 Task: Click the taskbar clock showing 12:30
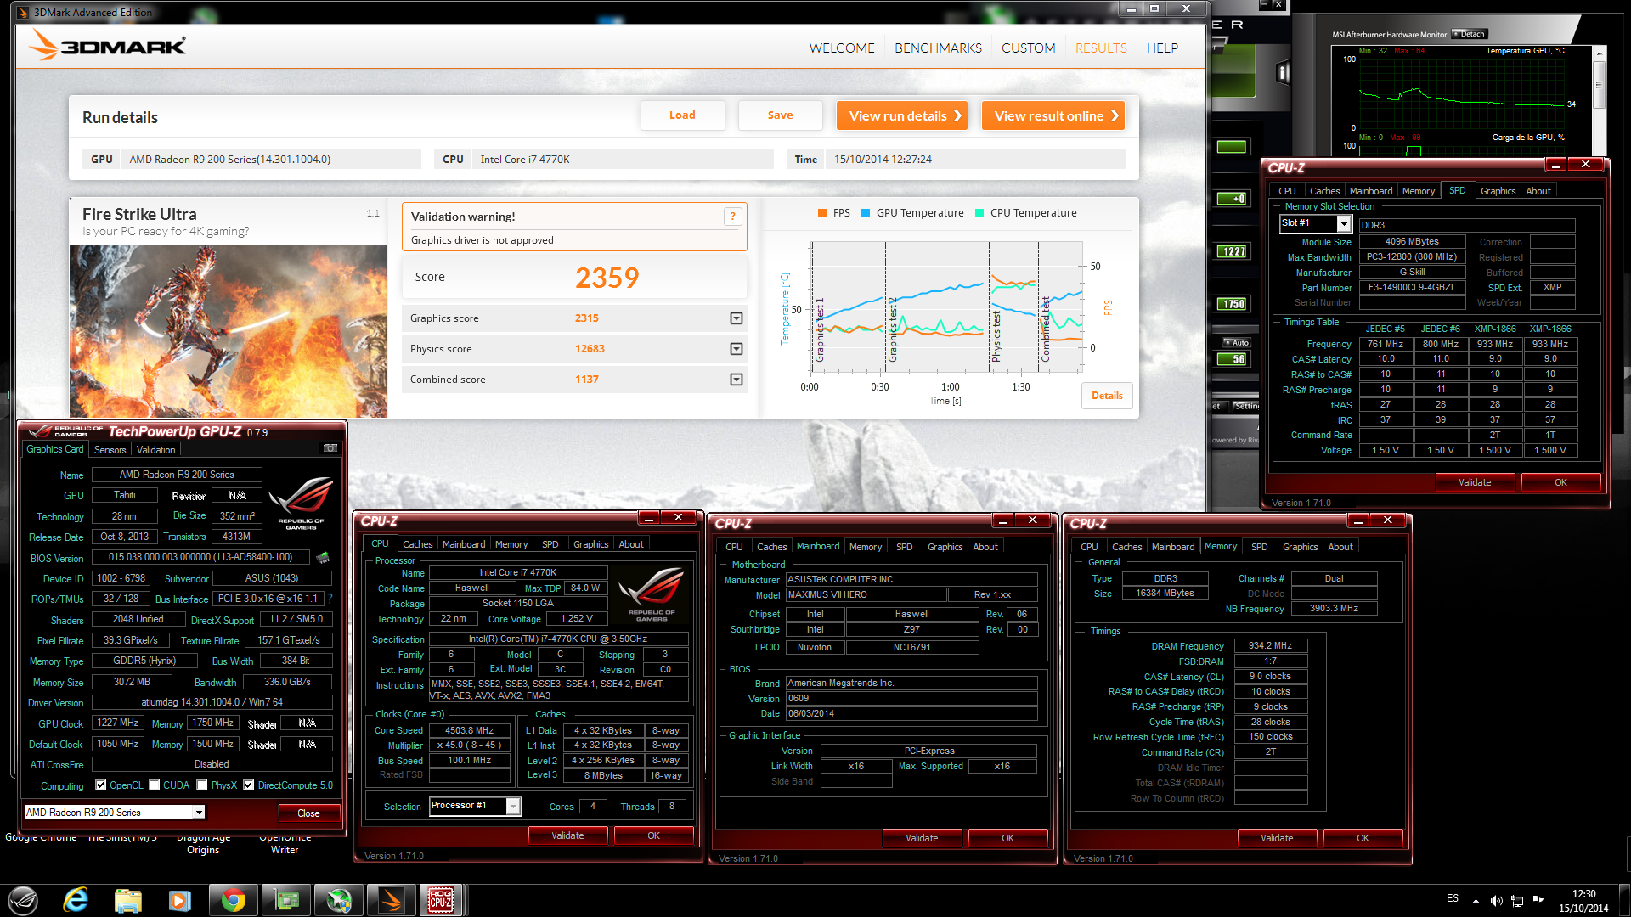(x=1583, y=900)
